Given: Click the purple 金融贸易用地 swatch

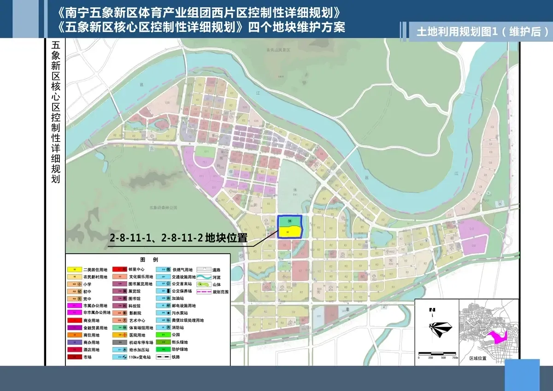Looking at the screenshot, I should coord(75,328).
